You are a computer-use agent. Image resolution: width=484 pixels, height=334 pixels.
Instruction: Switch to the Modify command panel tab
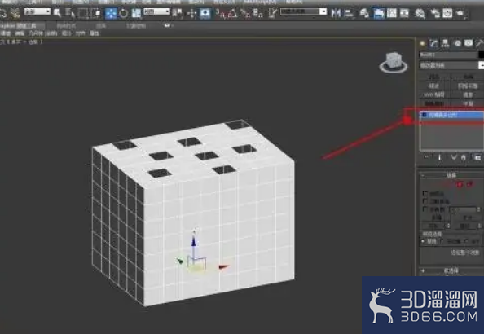[x=433, y=43]
